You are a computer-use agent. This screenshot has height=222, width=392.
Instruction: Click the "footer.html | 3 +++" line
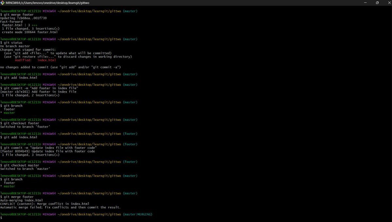(21, 25)
